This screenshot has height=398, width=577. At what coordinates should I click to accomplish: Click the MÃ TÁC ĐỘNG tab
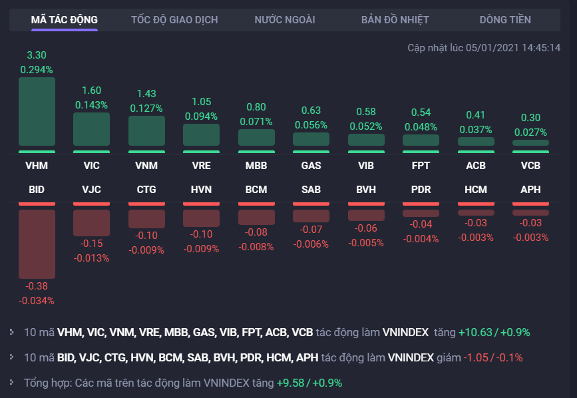(65, 20)
